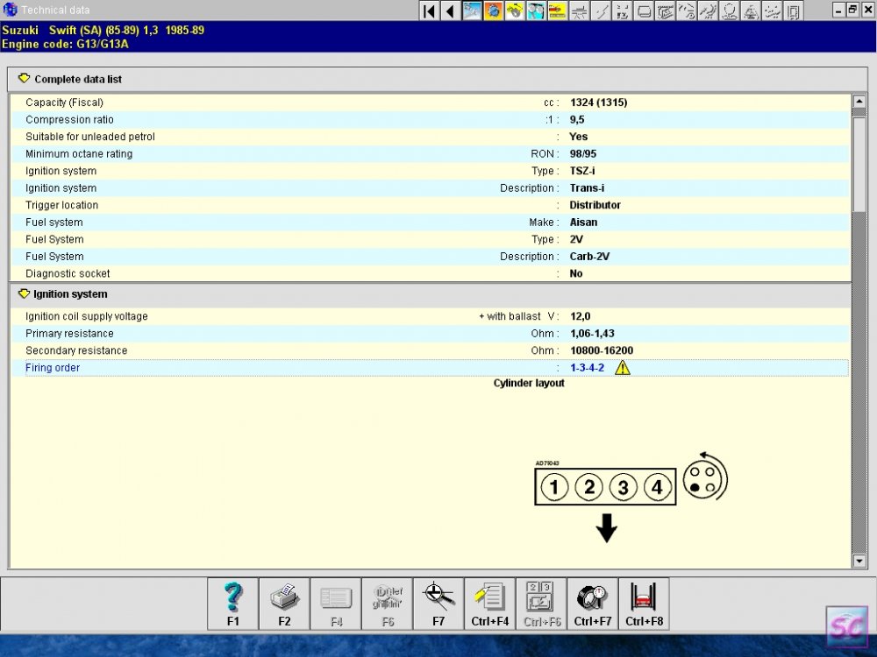The height and width of the screenshot is (657, 877).
Task: Select the Secondary resistance row
Action: coord(430,350)
